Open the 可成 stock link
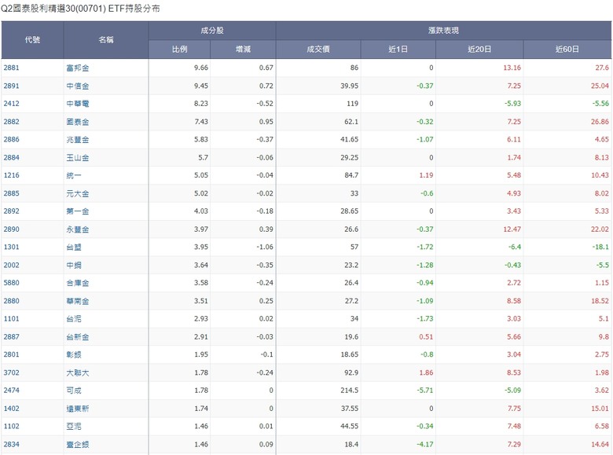The height and width of the screenshot is (455, 613). point(74,391)
